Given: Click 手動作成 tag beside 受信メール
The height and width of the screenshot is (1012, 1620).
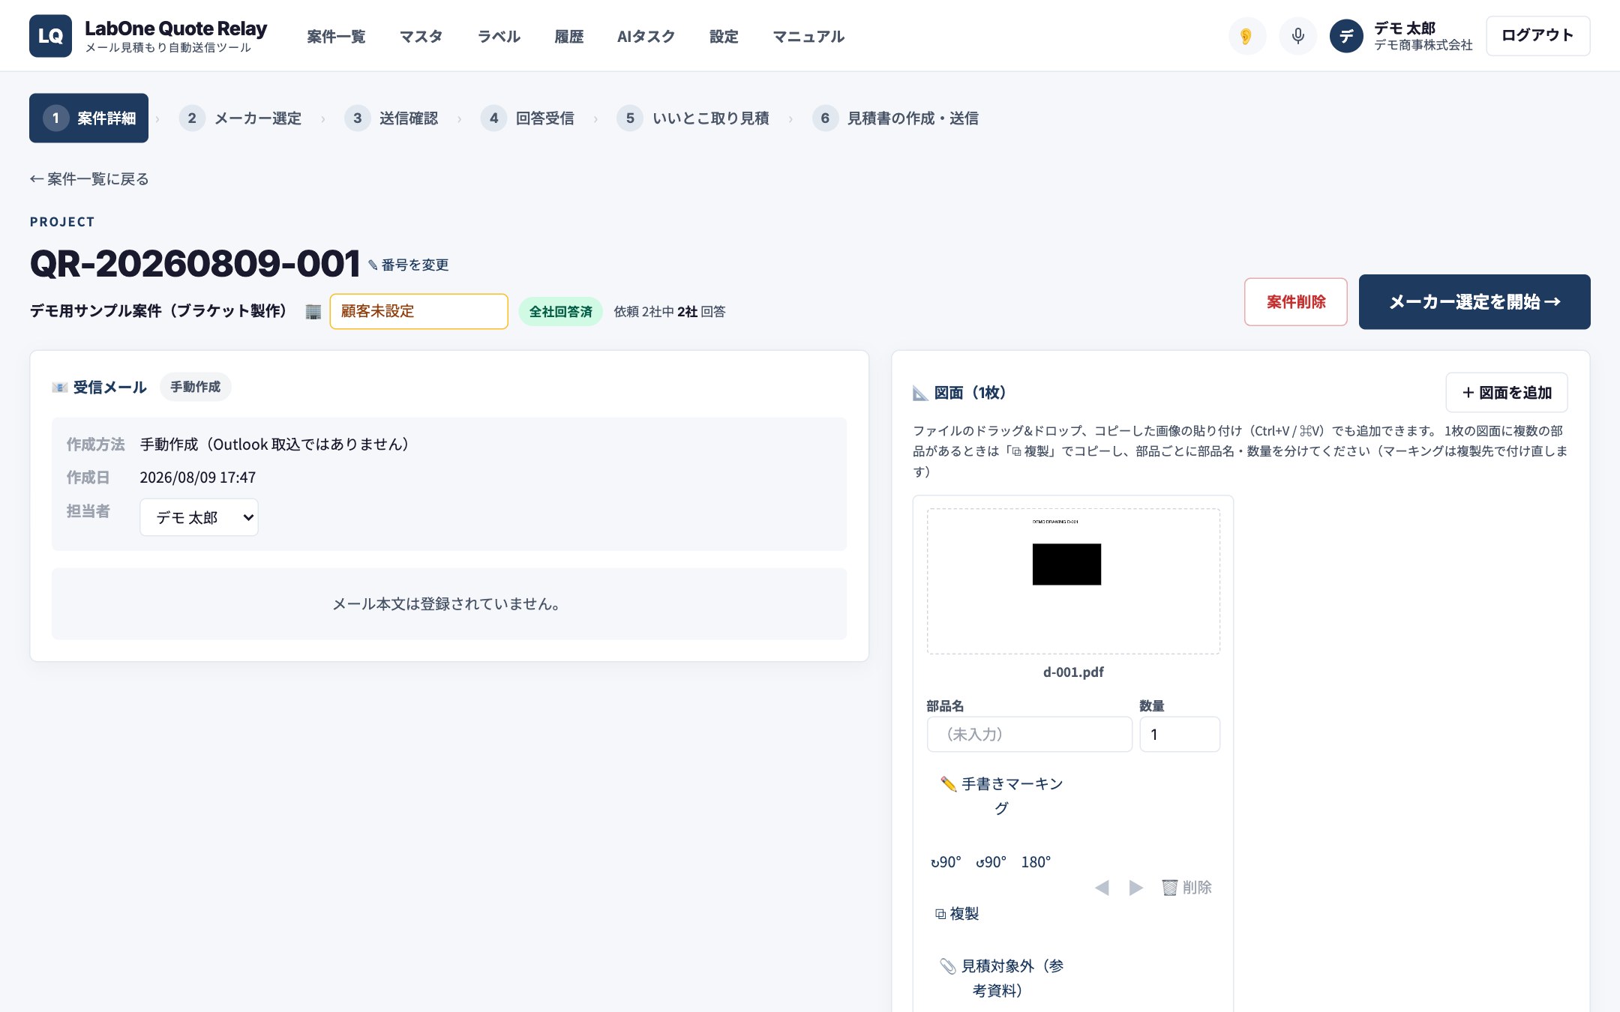Looking at the screenshot, I should [x=195, y=387].
